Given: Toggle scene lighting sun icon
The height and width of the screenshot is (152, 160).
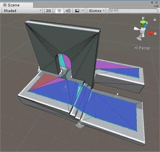Looking at the screenshot, I should coord(59,11).
